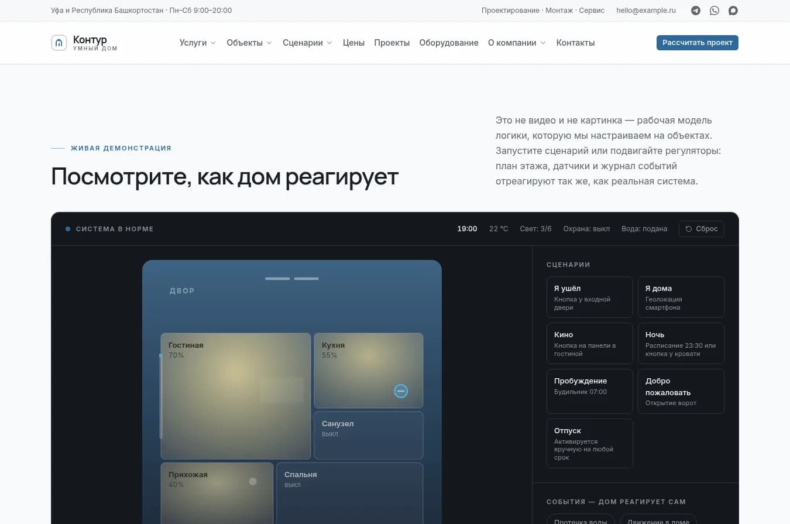Click the Охрана: выкл status

586,229
